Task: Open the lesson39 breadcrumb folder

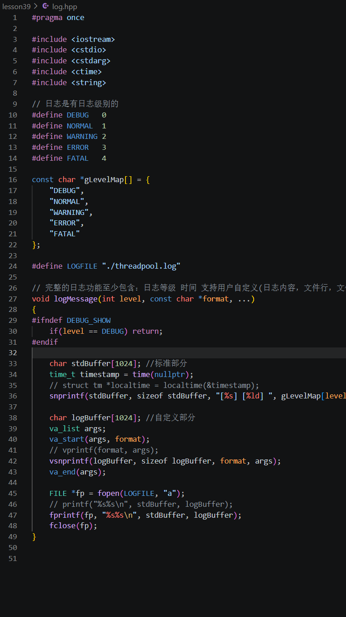Action: (17, 6)
